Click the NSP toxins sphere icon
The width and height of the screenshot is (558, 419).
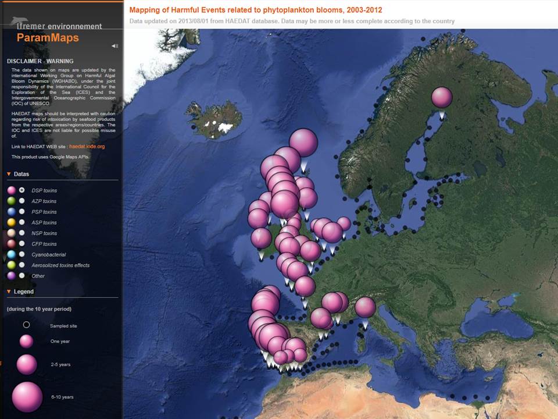pos(10,233)
